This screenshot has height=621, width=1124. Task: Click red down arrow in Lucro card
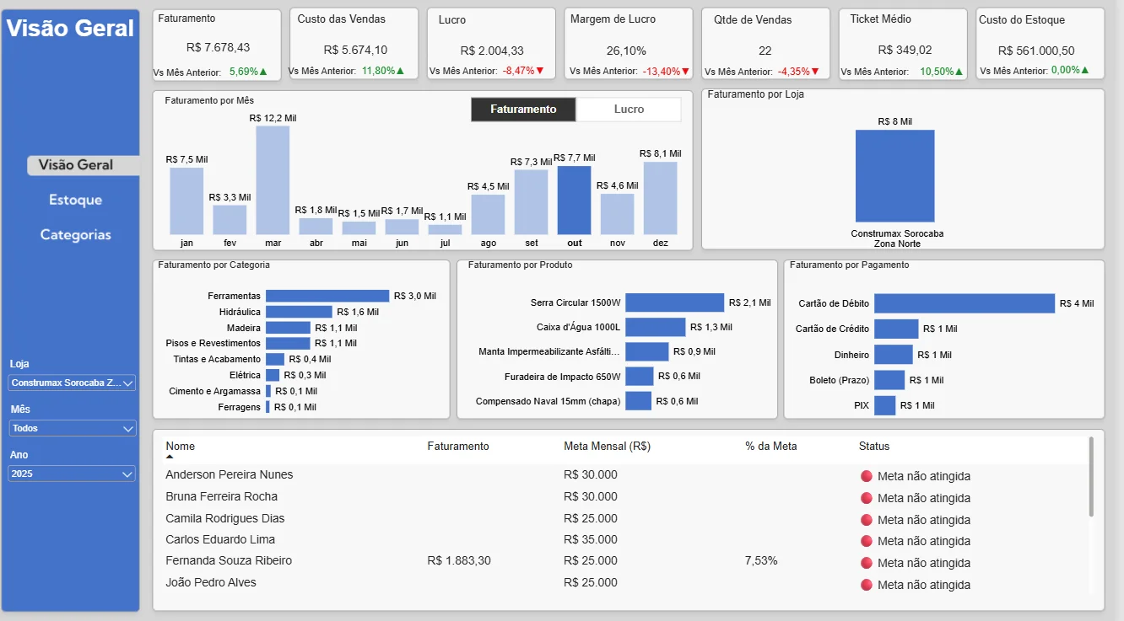[x=540, y=72]
